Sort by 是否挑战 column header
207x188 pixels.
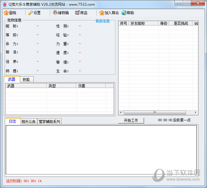181,23
